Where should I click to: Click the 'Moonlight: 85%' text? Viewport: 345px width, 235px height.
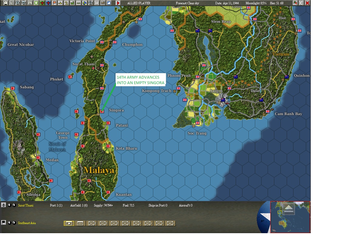point(256,3)
